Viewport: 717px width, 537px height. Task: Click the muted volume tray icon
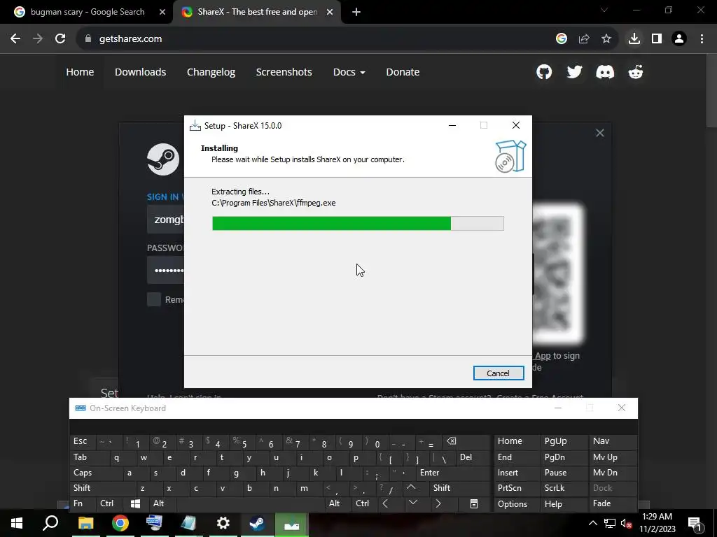tap(626, 523)
